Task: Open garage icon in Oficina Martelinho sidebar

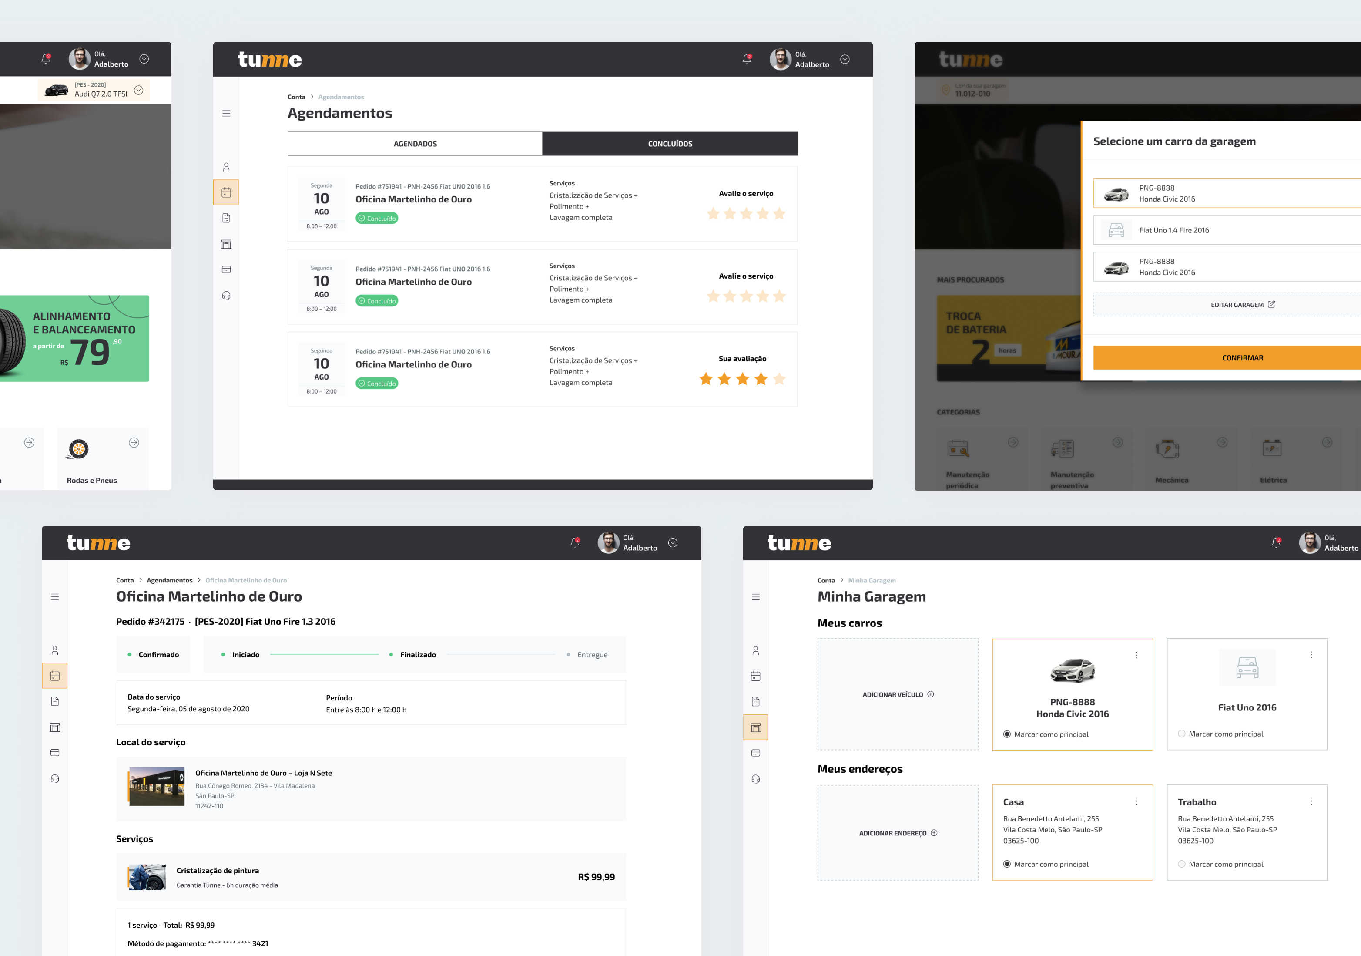Action: click(x=54, y=727)
